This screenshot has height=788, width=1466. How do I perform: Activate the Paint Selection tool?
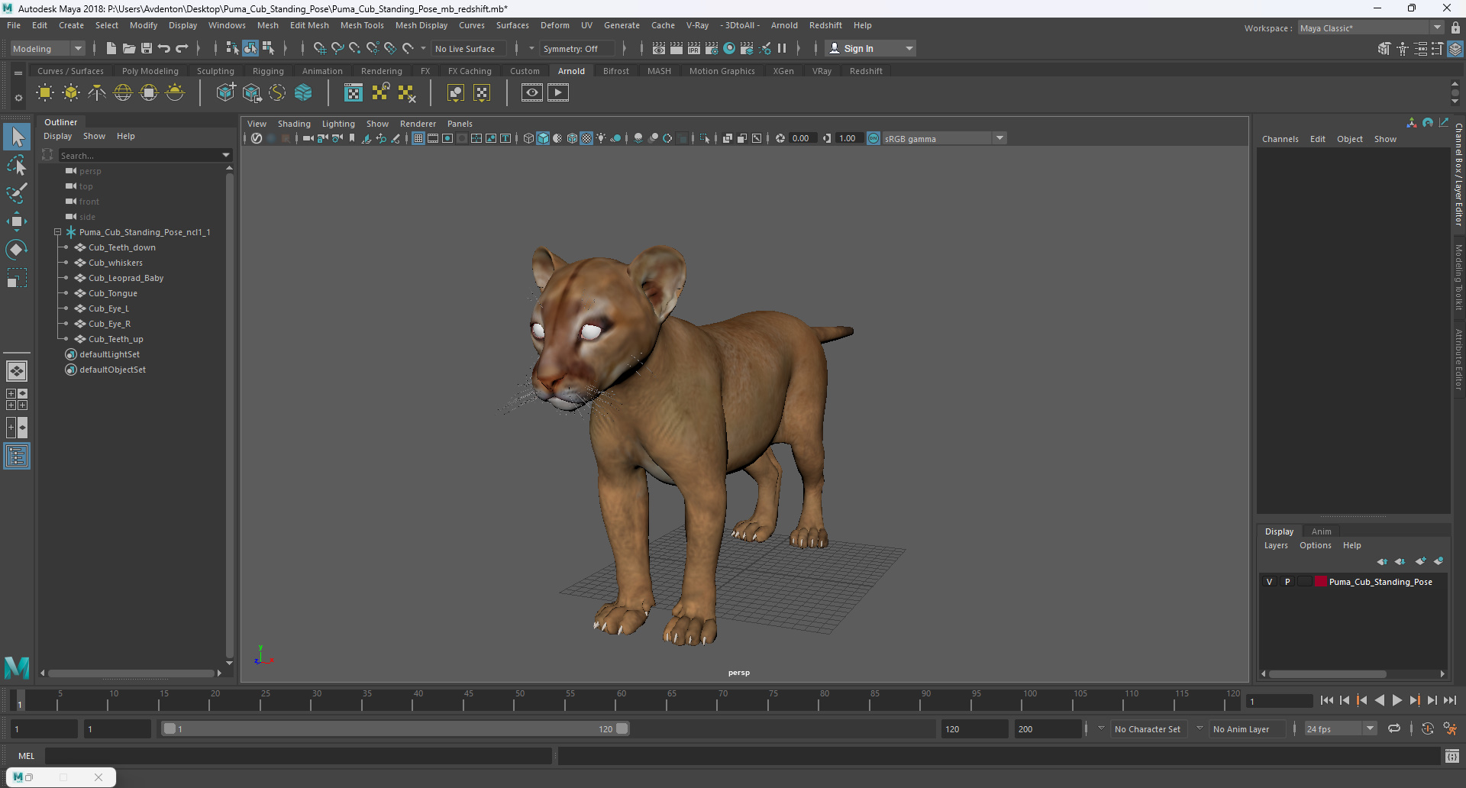click(x=17, y=193)
